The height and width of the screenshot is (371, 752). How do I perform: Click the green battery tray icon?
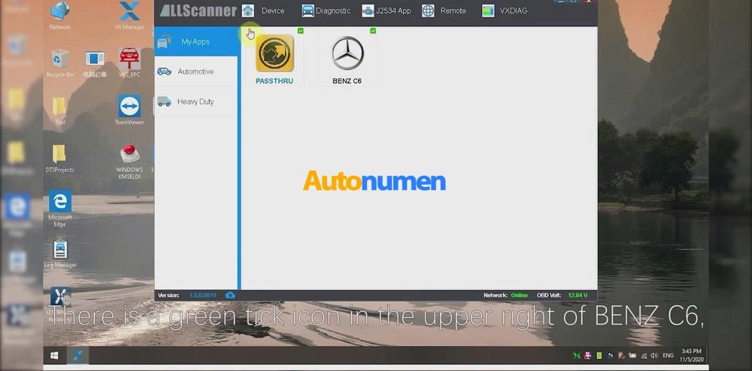click(599, 356)
